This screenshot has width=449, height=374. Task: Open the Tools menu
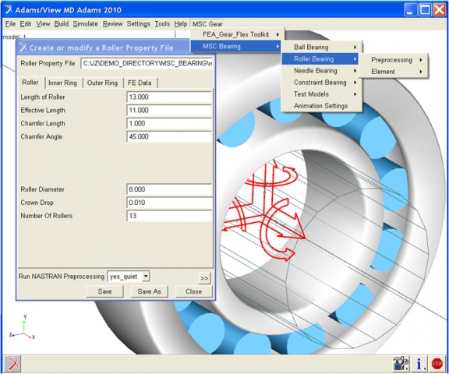point(162,23)
